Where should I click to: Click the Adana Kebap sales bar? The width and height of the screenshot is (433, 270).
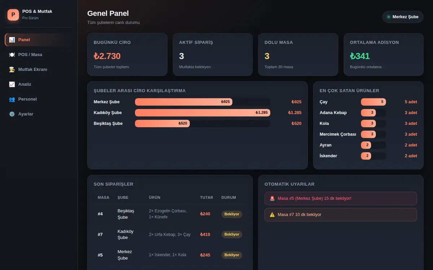pos(368,113)
